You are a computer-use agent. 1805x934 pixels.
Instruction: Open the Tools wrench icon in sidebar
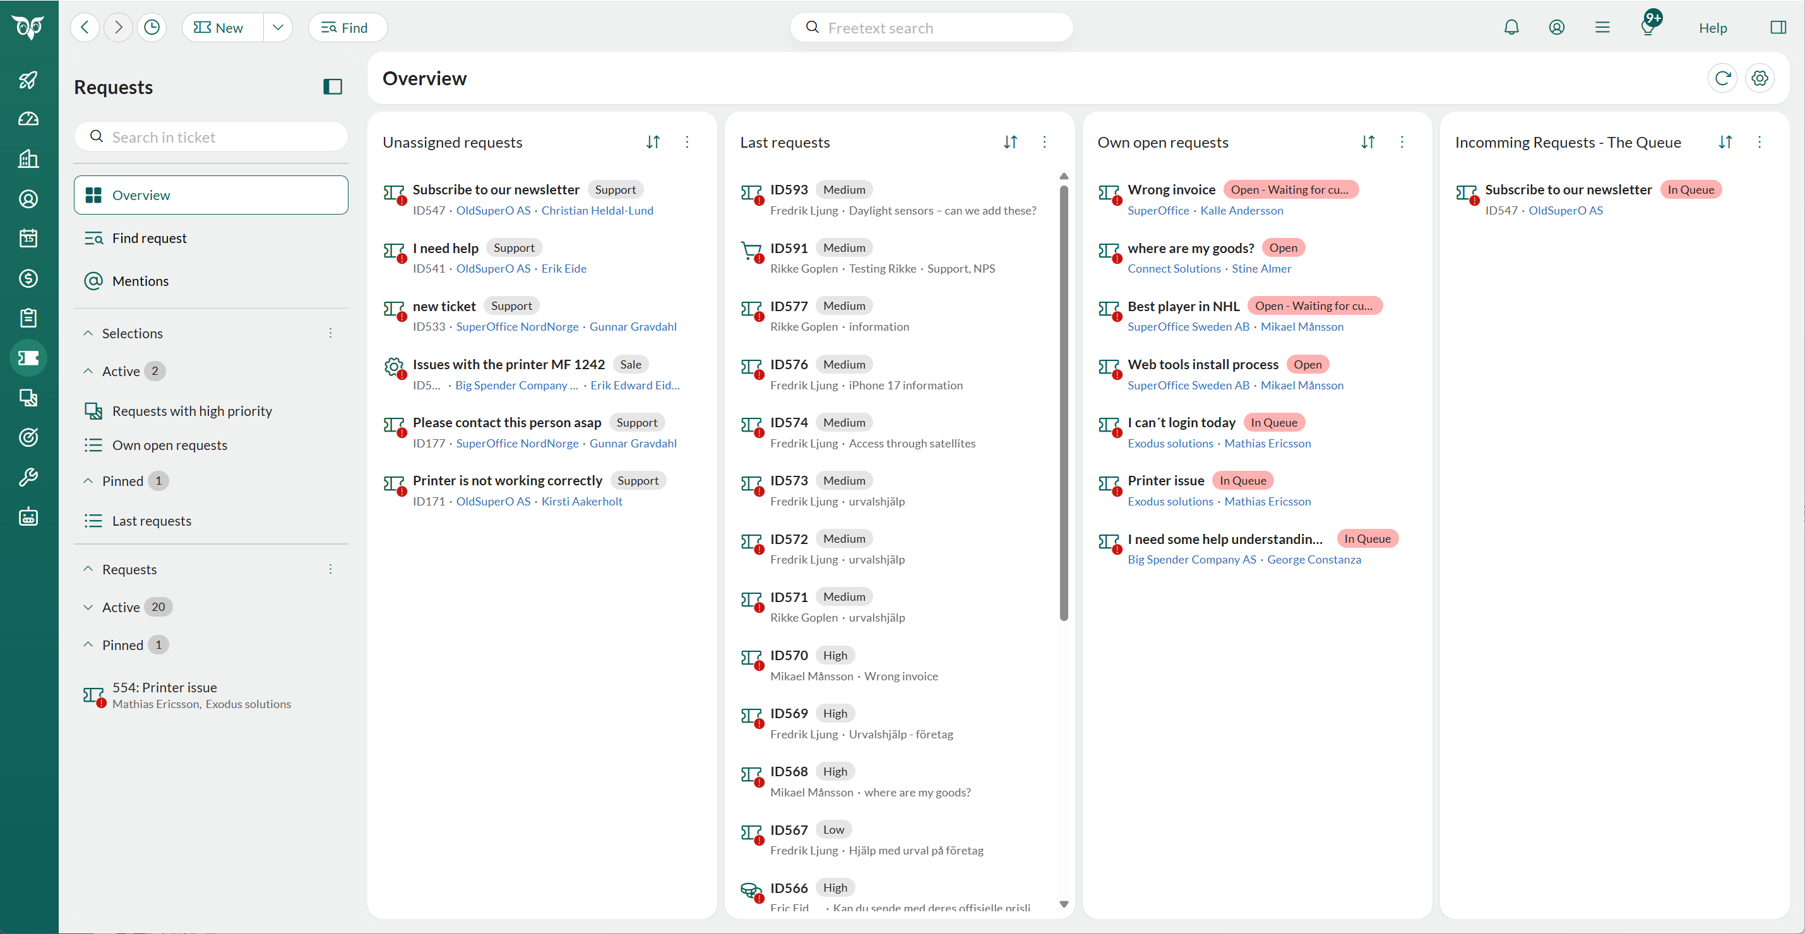[x=28, y=478]
